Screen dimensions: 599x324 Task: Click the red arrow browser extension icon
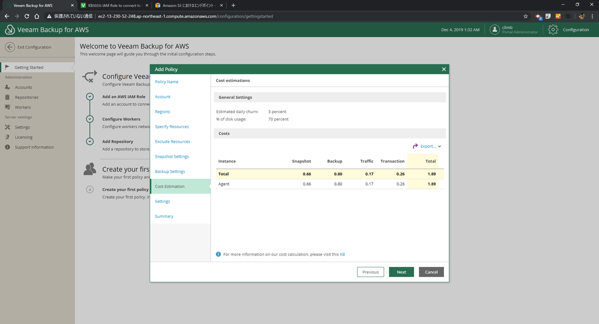coord(538,16)
